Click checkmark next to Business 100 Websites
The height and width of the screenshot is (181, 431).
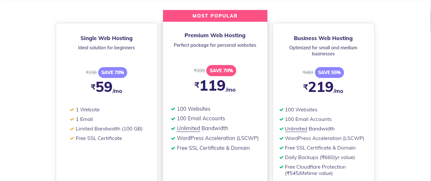281,110
